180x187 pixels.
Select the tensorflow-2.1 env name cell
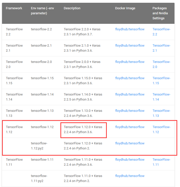tap(41, 46)
